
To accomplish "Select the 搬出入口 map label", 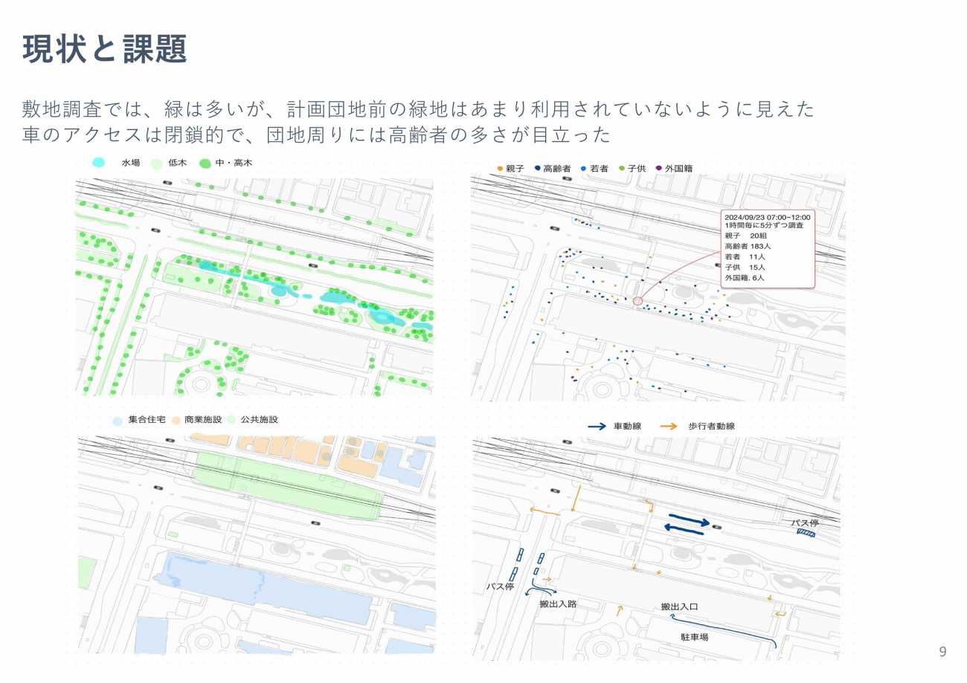I will (679, 607).
